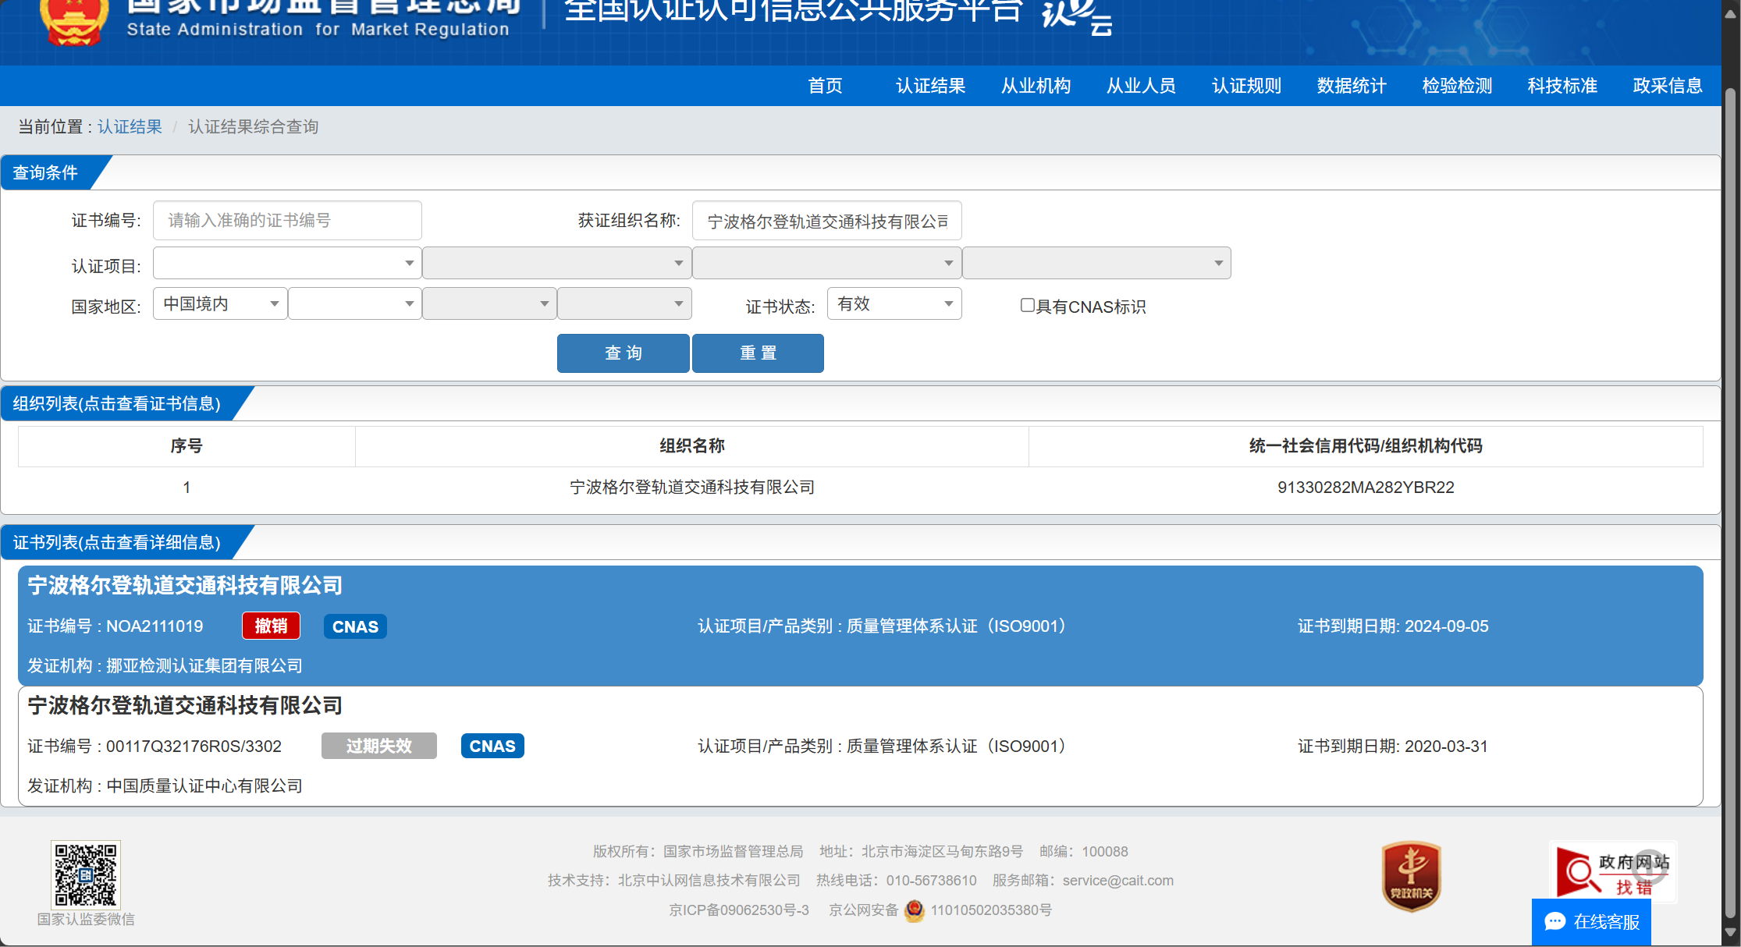Select organization row 宁波格尔登轨道交通科技有限公司
The height and width of the screenshot is (947, 1741).
pos(860,488)
